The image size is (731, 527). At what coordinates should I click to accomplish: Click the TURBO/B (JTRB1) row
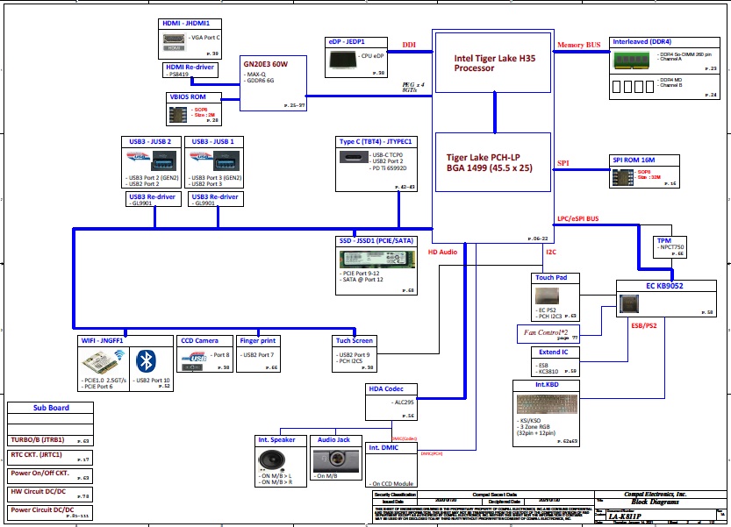click(x=50, y=440)
